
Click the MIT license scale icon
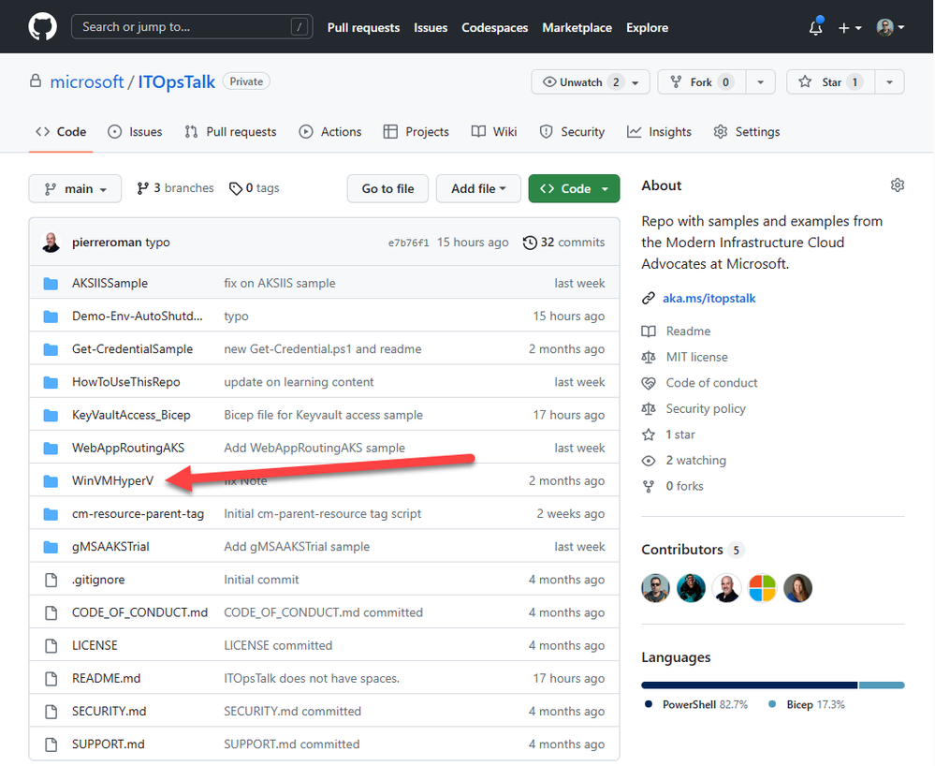pos(649,358)
